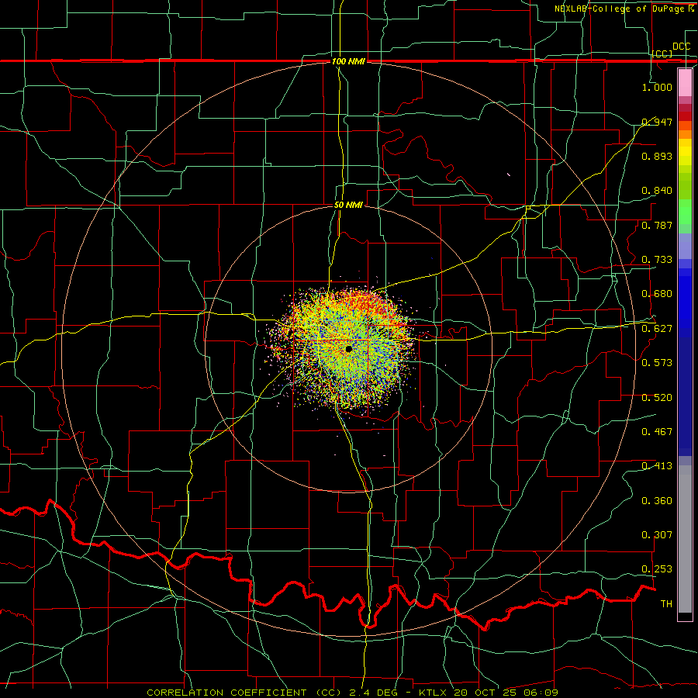Click the CORRELATION COEFFICIENT (CC) caption text

(x=244, y=693)
